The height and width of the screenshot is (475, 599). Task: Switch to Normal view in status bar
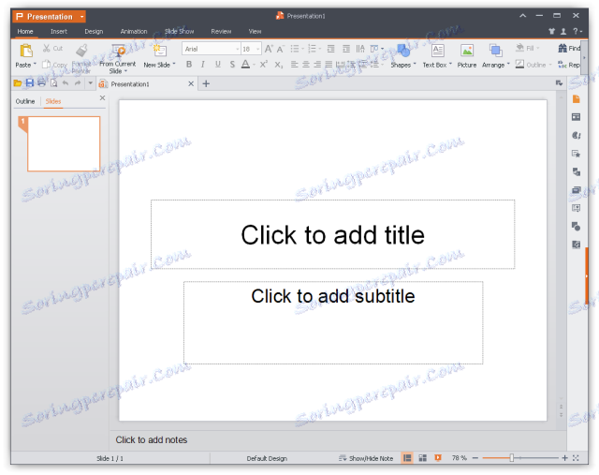[407, 458]
